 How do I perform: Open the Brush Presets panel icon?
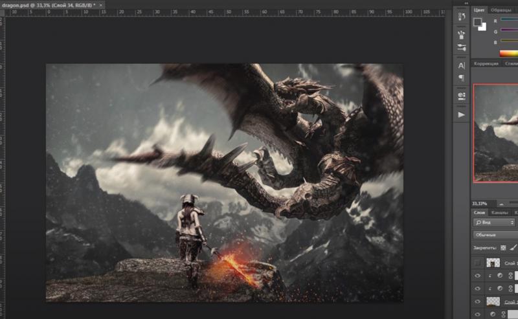(x=462, y=34)
